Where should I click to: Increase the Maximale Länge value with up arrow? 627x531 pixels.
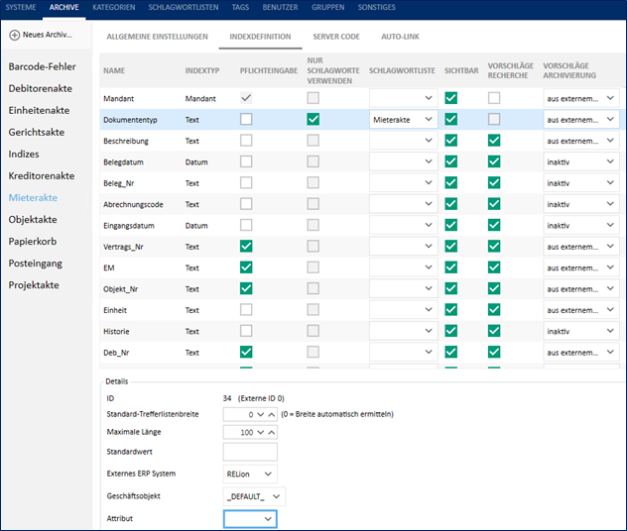coord(271,433)
